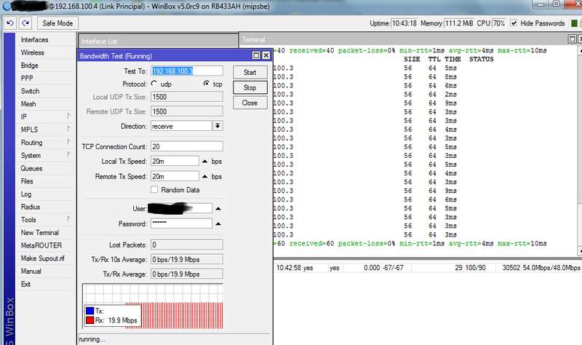The image size is (582, 345).
Task: Click the Redo arrow icon in toolbar
Action: coord(25,23)
